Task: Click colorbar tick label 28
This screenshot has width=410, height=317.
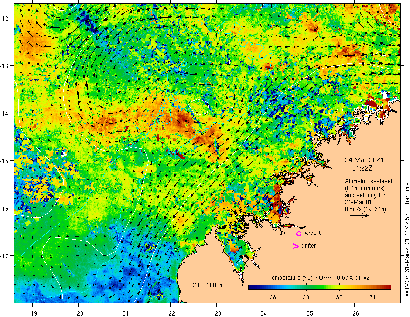Action: tap(273, 297)
